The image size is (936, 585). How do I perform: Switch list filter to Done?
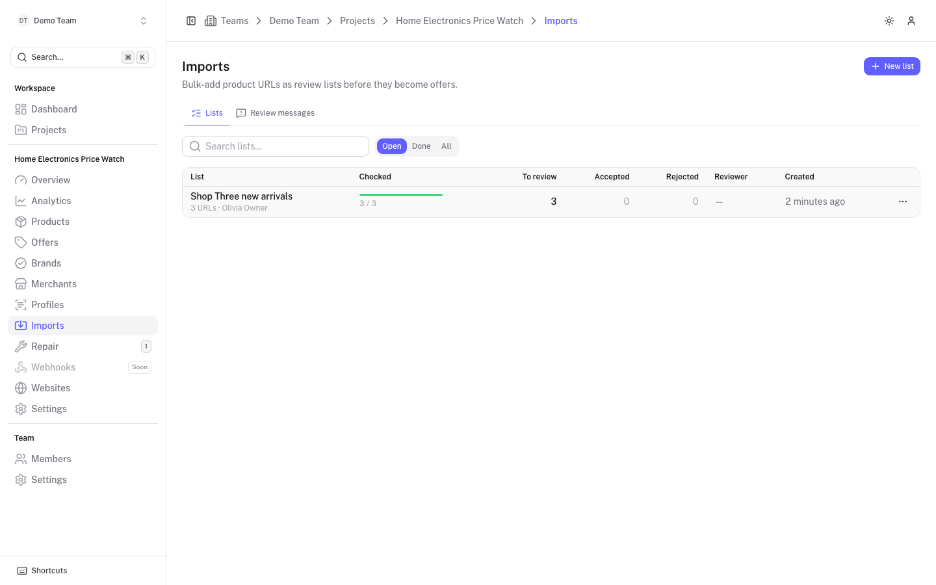click(x=421, y=146)
